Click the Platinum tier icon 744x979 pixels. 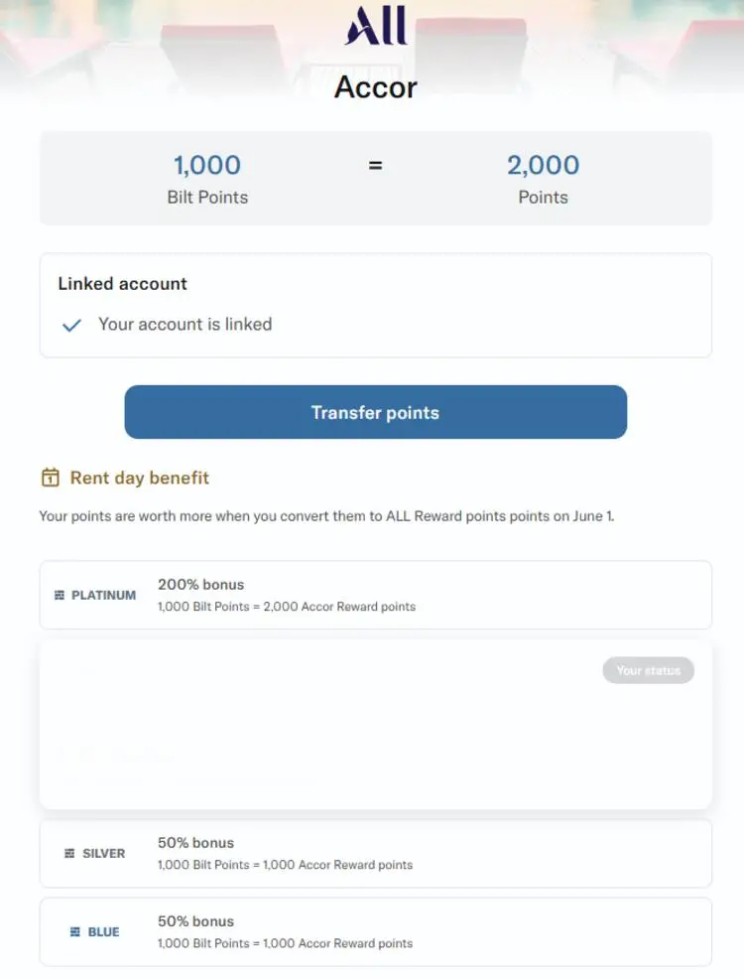[x=60, y=595]
